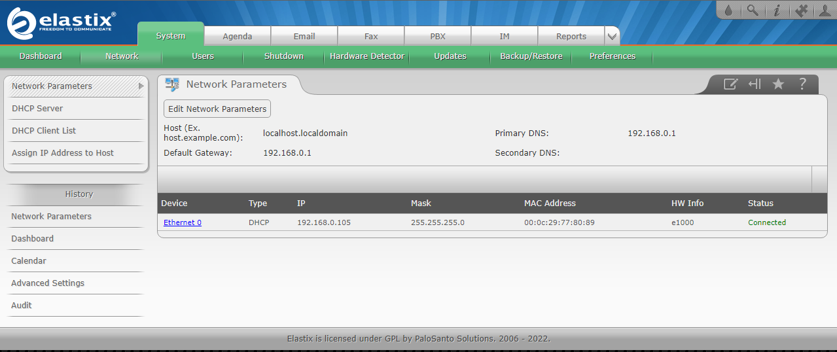Viewport: 837px width, 352px height.
Task: Go to Dashboard submenu
Action: point(41,56)
